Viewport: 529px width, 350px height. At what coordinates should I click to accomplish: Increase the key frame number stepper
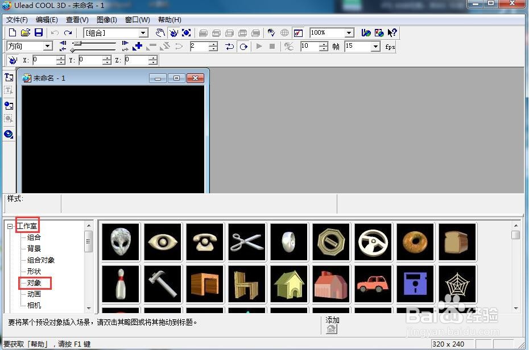coord(213,44)
